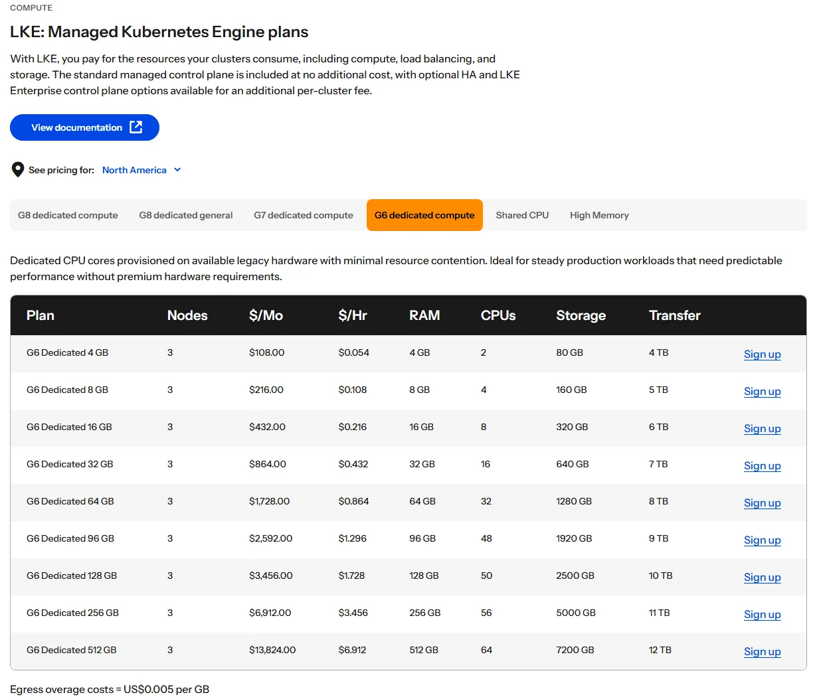Screen dimensions: 817x697
Task: Sign up for G6 Dedicated 64 GB
Action: point(762,503)
